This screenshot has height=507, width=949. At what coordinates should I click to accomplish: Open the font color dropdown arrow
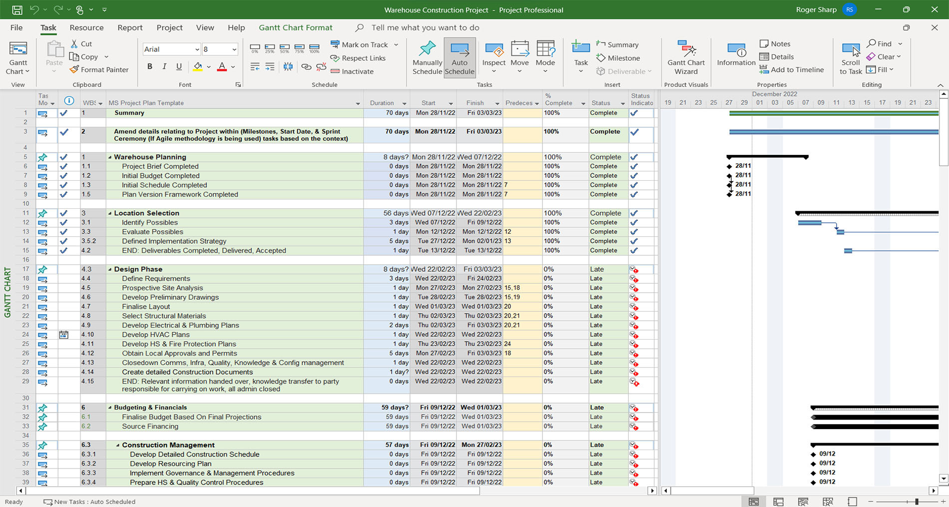[x=233, y=67]
